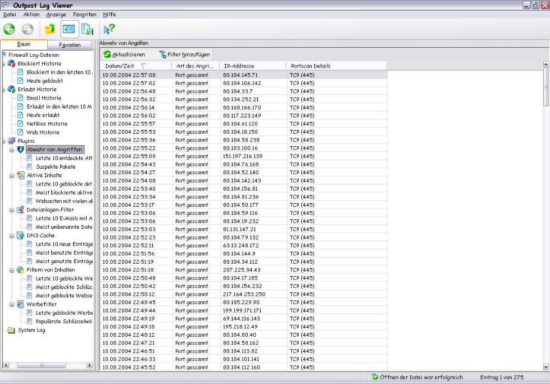Open the Datei menu

[x=10, y=15]
